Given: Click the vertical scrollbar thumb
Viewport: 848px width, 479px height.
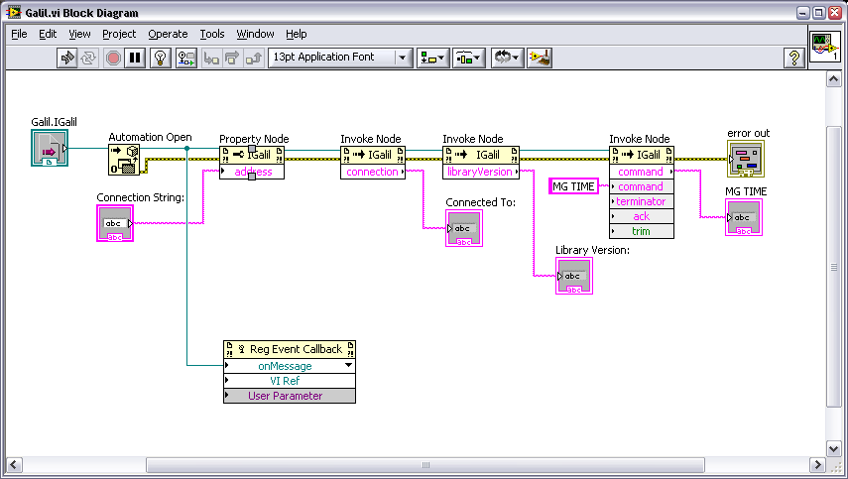Looking at the screenshot, I should pyautogui.click(x=834, y=267).
